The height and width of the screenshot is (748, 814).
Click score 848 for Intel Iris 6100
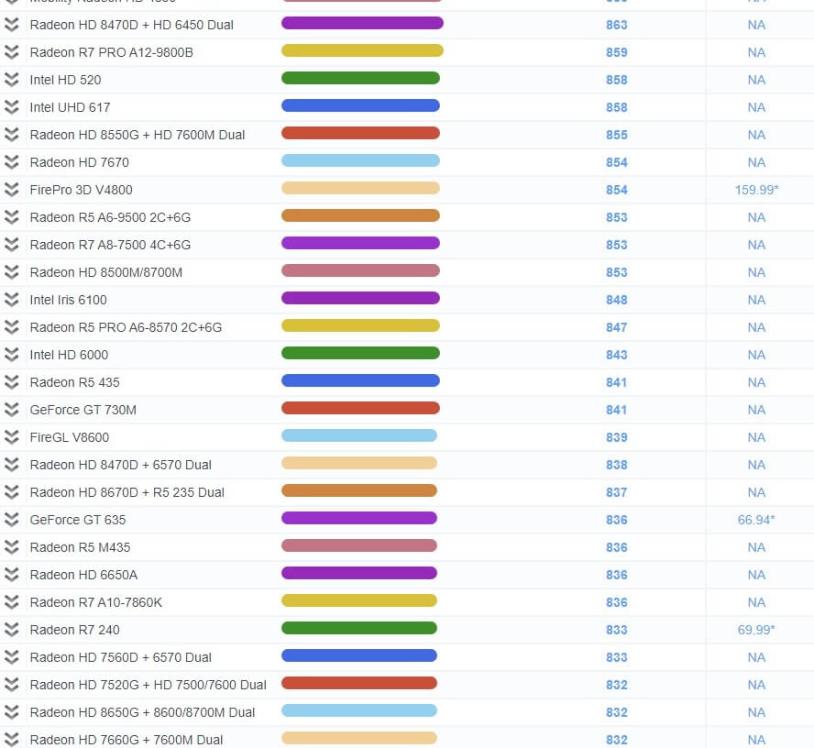click(x=617, y=300)
